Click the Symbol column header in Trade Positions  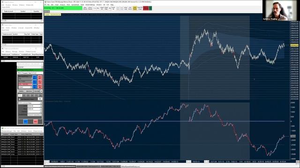click(23, 11)
